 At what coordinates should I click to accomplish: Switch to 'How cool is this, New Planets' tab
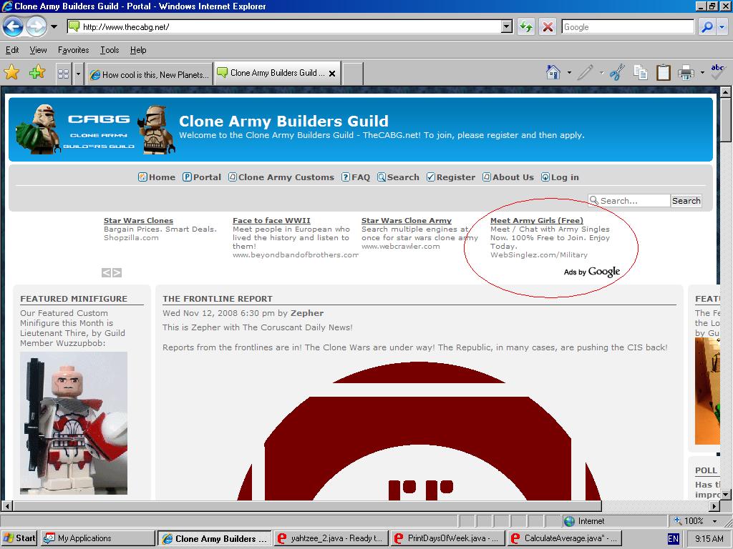pyautogui.click(x=150, y=74)
